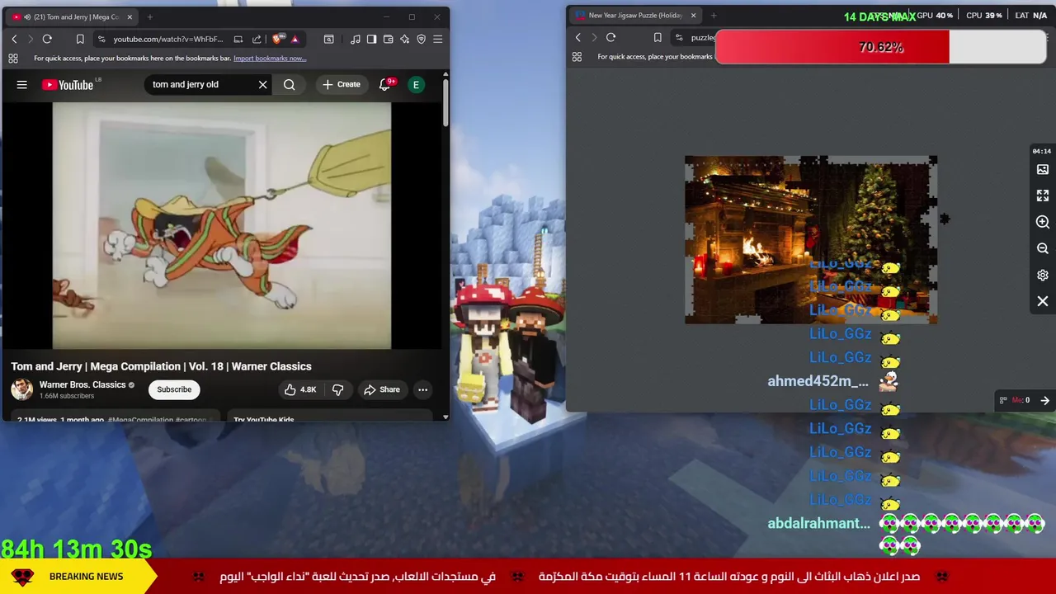This screenshot has width=1056, height=594.
Task: Open the YouTube guide hamburger menu
Action: point(22,84)
